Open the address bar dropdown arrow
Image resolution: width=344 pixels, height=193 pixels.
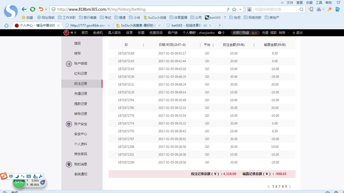tap(240, 9)
